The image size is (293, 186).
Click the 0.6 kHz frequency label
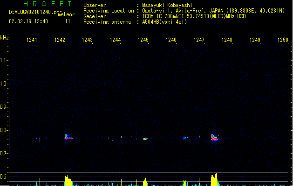pos(3,177)
